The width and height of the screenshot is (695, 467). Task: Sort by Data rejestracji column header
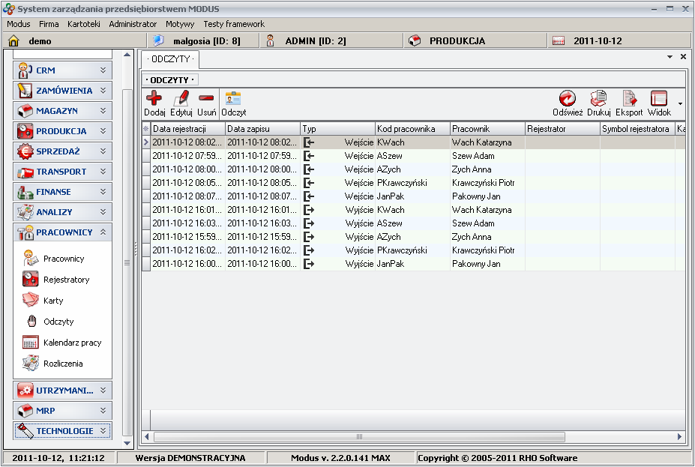pyautogui.click(x=187, y=129)
